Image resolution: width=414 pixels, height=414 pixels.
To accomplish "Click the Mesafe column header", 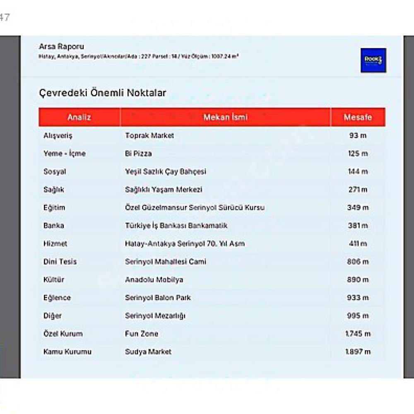I will click(x=358, y=117).
